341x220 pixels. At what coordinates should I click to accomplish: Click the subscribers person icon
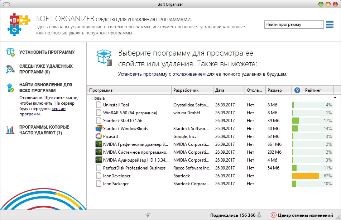[x=259, y=215]
